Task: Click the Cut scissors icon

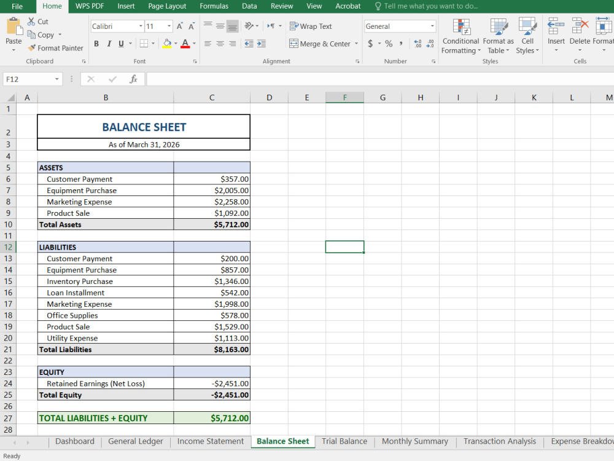Action: (31, 22)
